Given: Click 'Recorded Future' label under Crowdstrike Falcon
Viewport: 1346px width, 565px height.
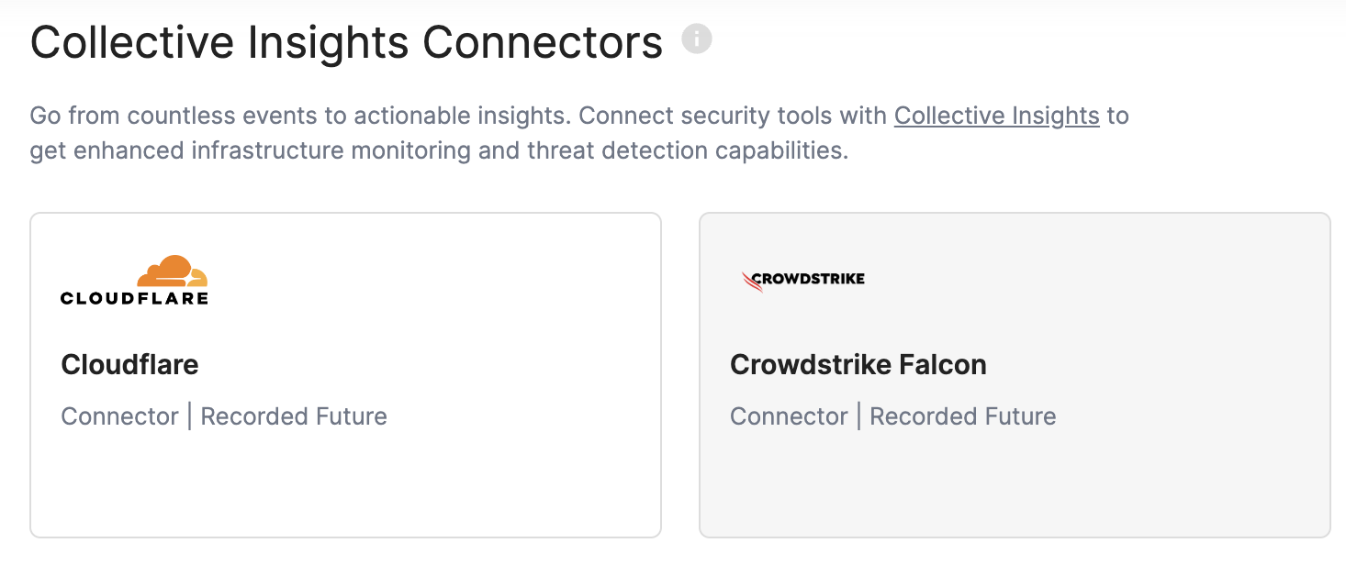Looking at the screenshot, I should point(962,416).
